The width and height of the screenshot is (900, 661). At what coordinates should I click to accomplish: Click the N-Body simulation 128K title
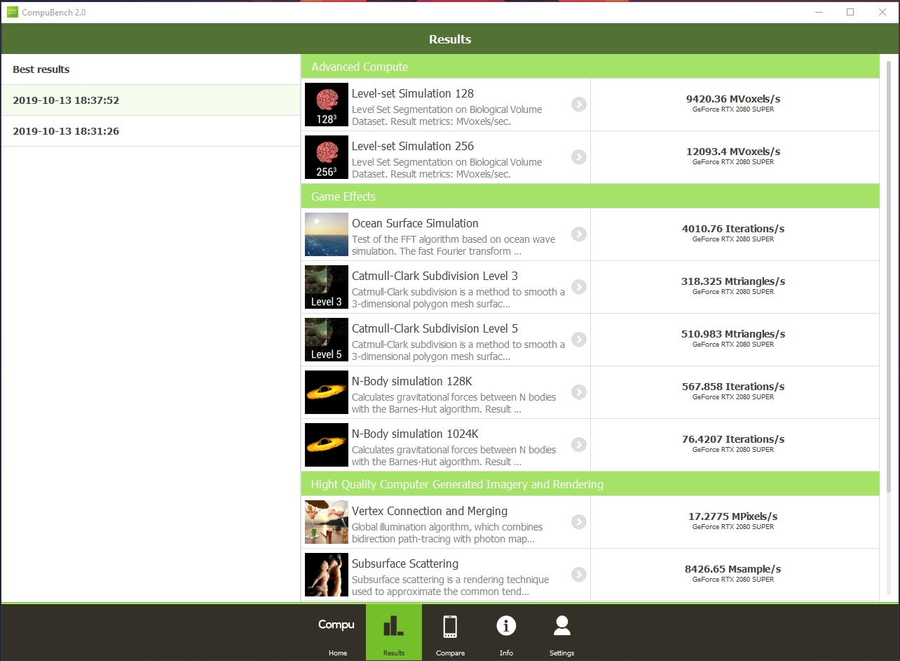(x=412, y=382)
